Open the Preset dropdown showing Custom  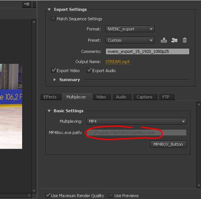point(130,40)
